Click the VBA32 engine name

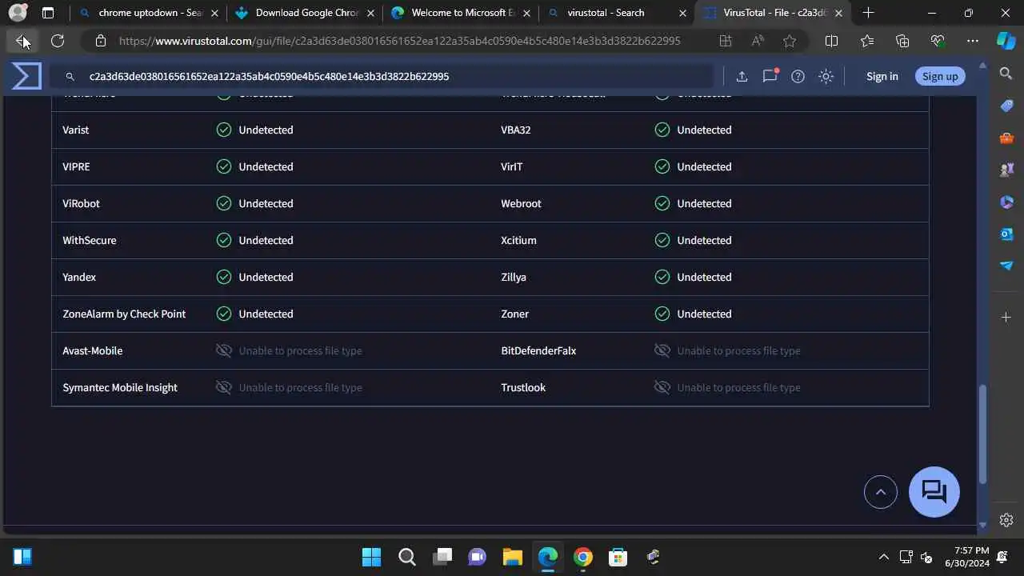516,130
